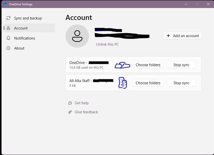Click the bell icon for Notifications
214x155 pixels.
pyautogui.click(x=9, y=38)
